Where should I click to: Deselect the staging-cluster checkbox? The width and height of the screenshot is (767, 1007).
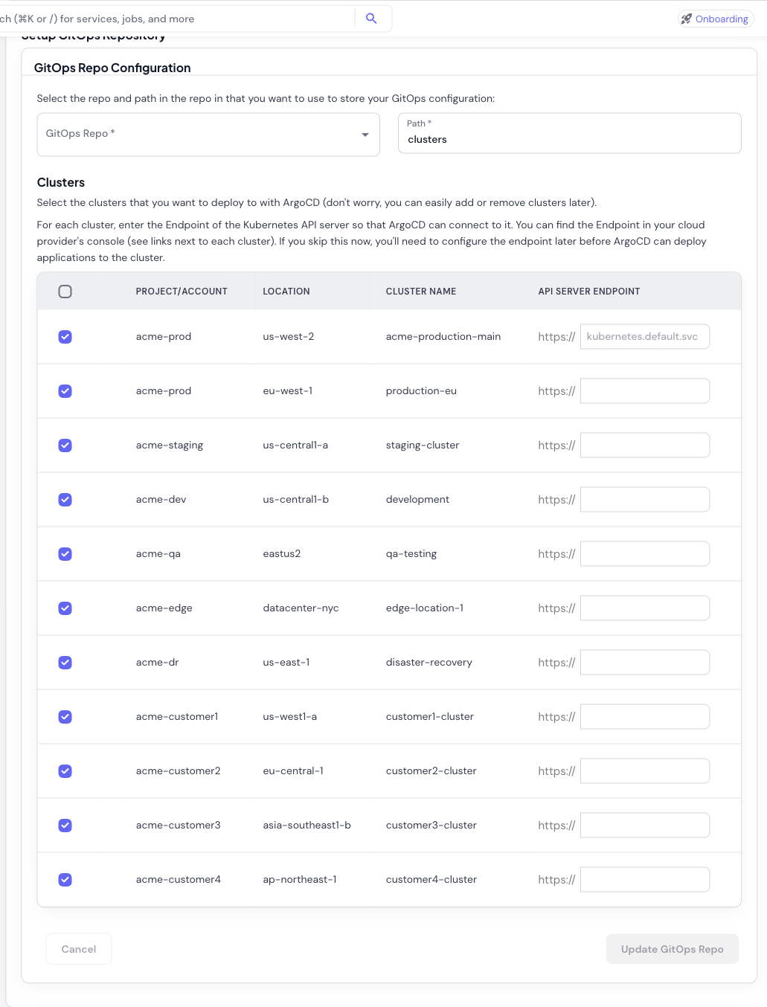(x=65, y=445)
